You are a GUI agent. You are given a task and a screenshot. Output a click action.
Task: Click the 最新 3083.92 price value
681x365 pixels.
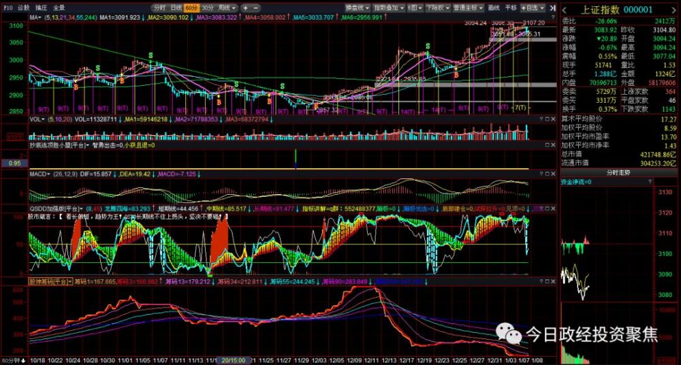[605, 30]
